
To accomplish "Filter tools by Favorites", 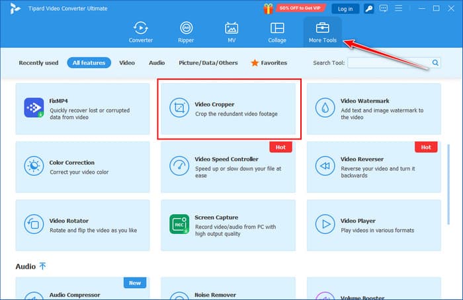I will pos(269,63).
